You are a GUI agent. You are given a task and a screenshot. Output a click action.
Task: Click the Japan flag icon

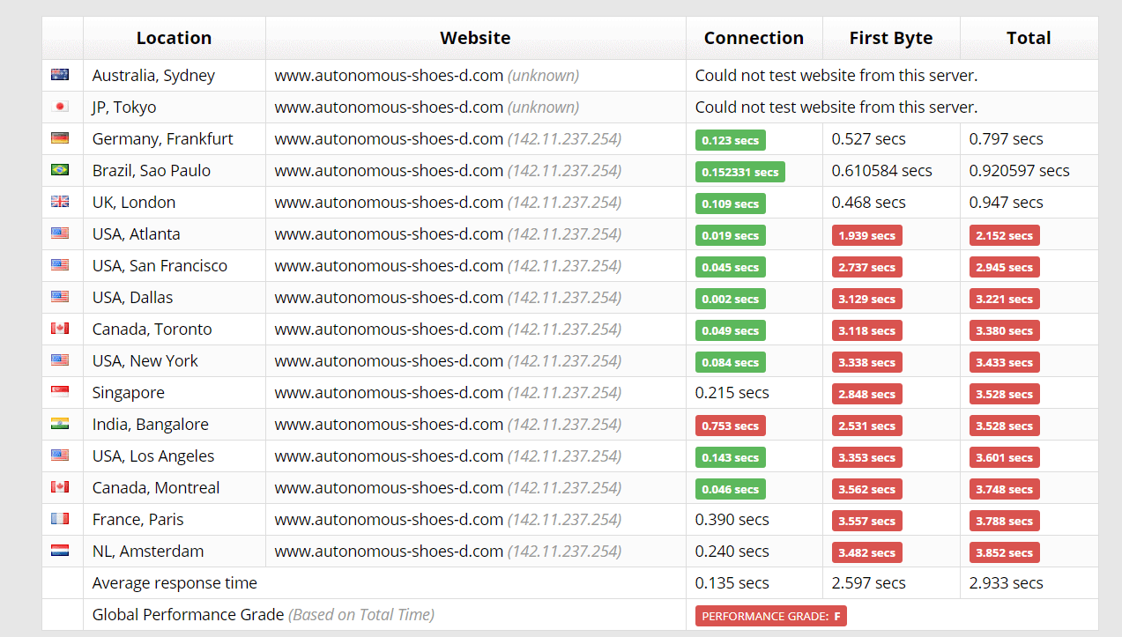pyautogui.click(x=60, y=107)
